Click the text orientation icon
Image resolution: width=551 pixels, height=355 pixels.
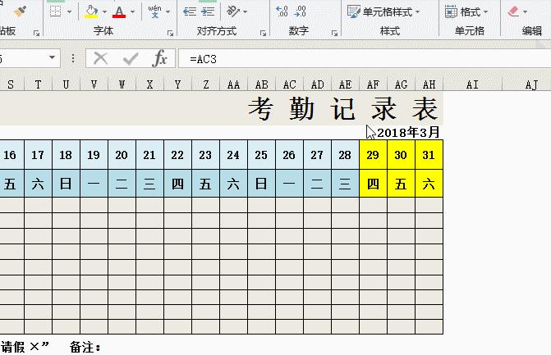[232, 11]
